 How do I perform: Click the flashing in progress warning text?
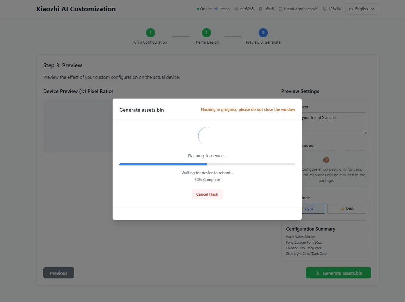[x=248, y=109]
